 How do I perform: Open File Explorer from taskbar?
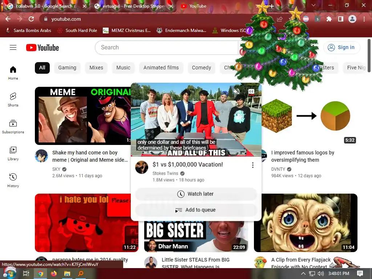[x=67, y=274]
